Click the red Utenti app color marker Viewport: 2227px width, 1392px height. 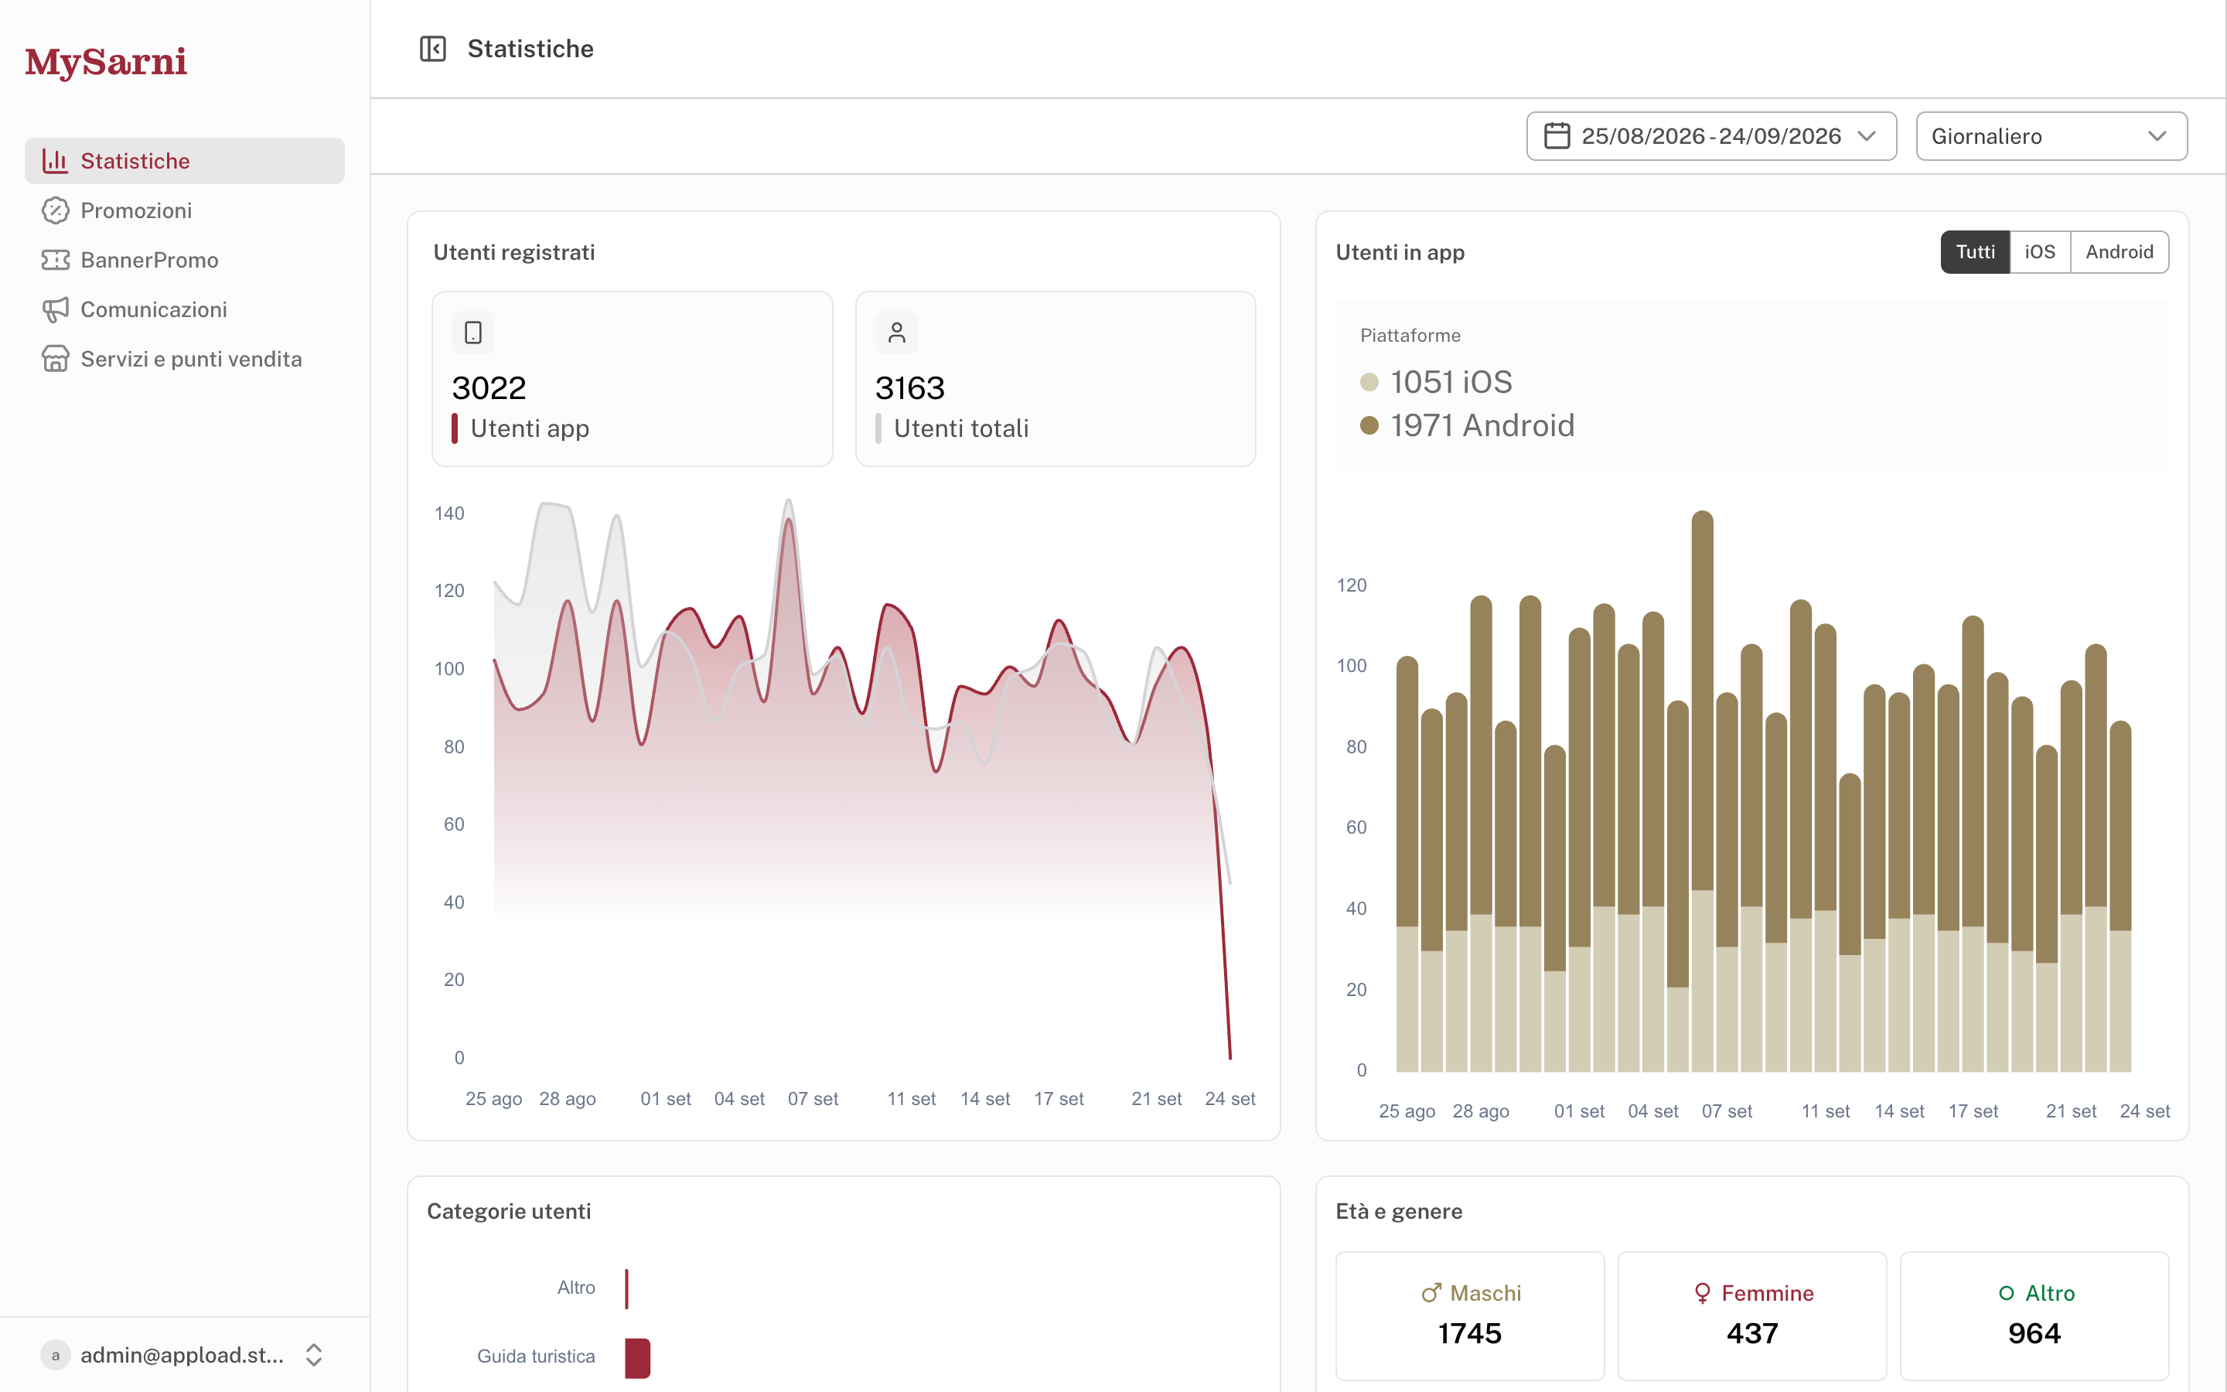(x=455, y=429)
